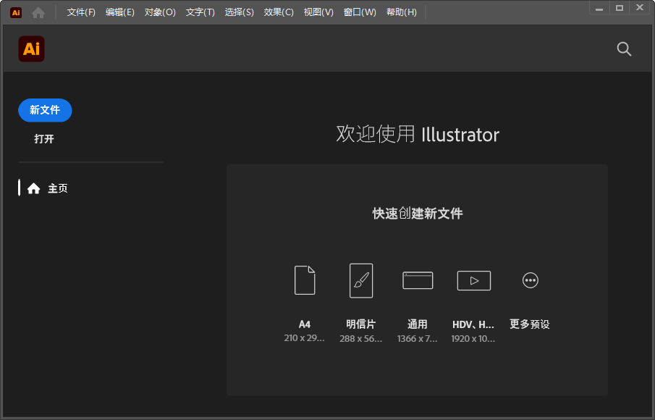Screen dimensions: 655x420
Task: Click the paintbrush icon for 明信片 preset
Action: [360, 280]
